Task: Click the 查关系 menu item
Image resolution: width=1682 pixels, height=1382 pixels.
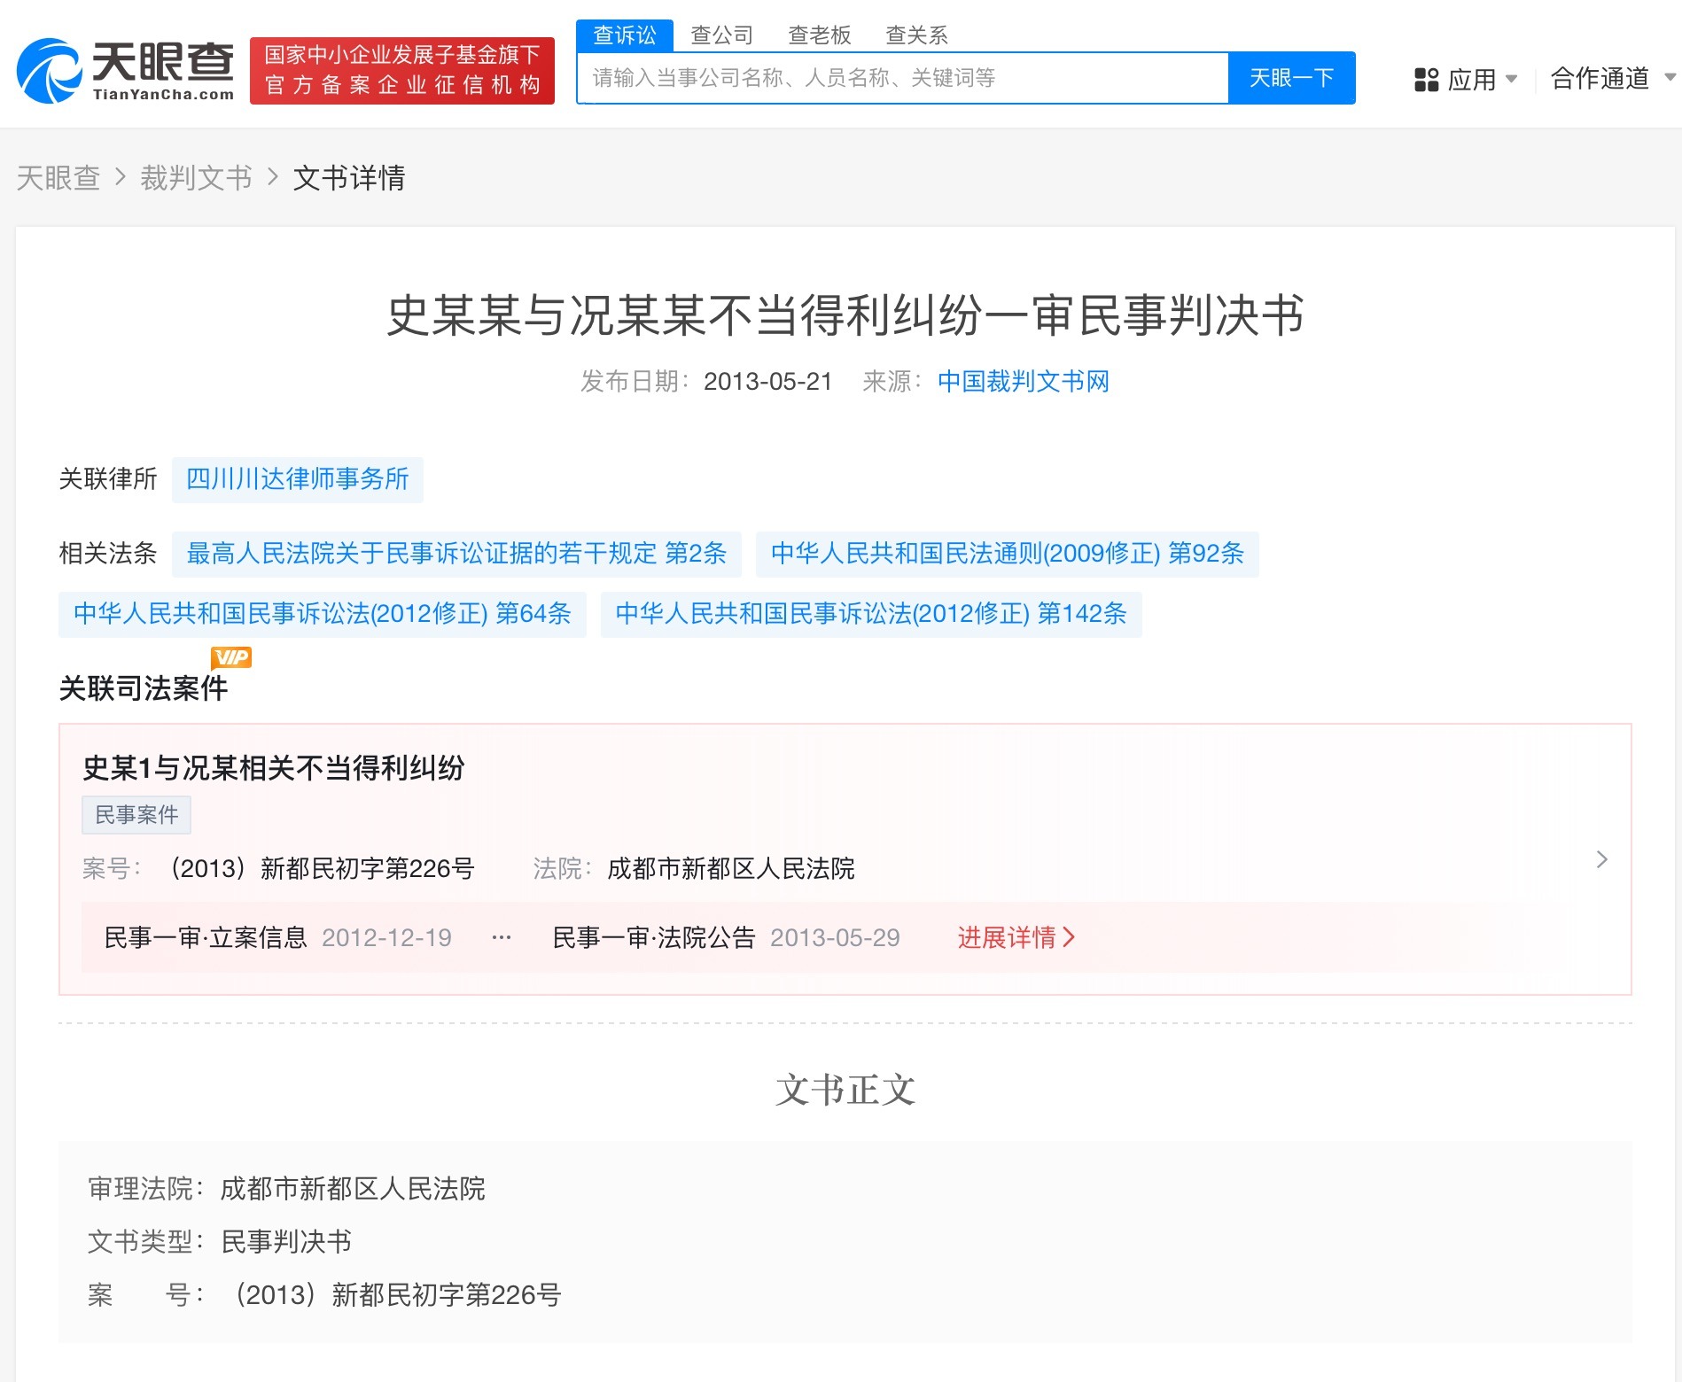Action: pos(917,35)
